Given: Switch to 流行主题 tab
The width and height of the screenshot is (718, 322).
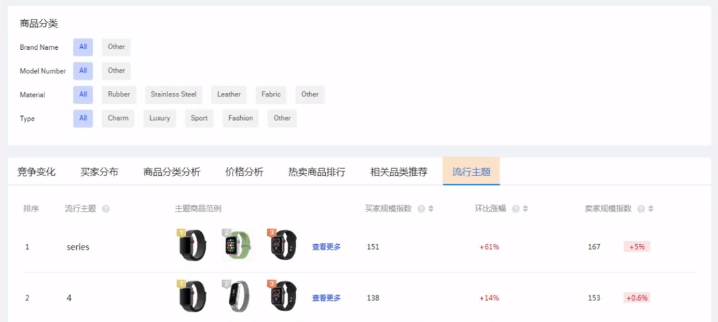Looking at the screenshot, I should click(471, 172).
